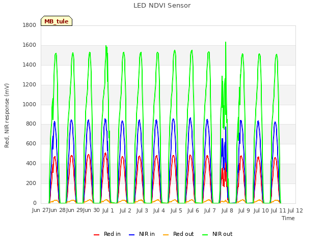Click the MB_tule site label
The image size is (326, 244).
(x=57, y=21)
